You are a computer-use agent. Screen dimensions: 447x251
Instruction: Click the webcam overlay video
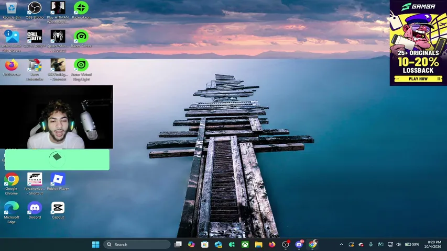click(x=57, y=117)
